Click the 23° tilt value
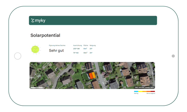 coord(91,49)
